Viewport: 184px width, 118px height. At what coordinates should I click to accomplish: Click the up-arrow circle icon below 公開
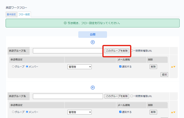click(93, 42)
